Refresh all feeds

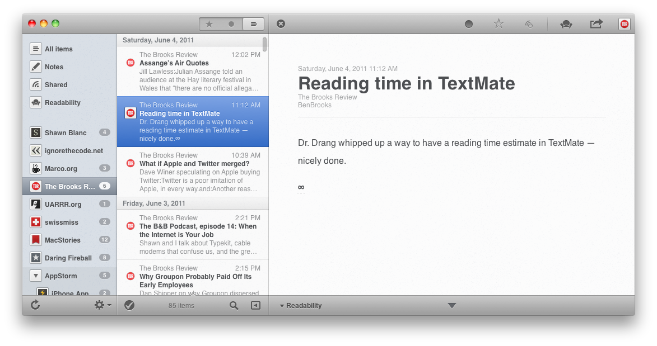[36, 305]
